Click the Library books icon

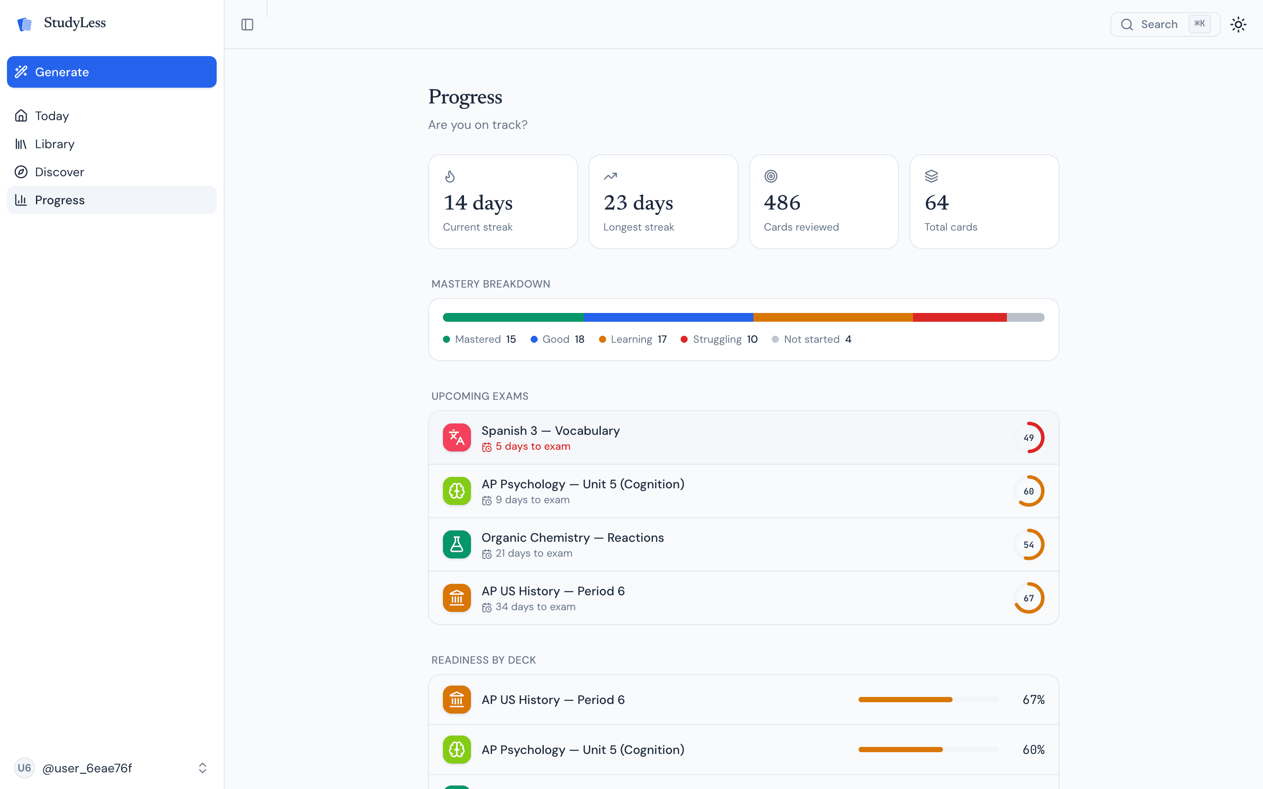(21, 144)
